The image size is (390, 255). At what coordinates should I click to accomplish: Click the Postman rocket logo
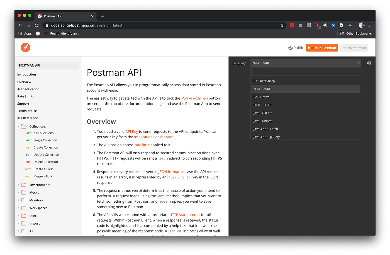pyautogui.click(x=25, y=47)
